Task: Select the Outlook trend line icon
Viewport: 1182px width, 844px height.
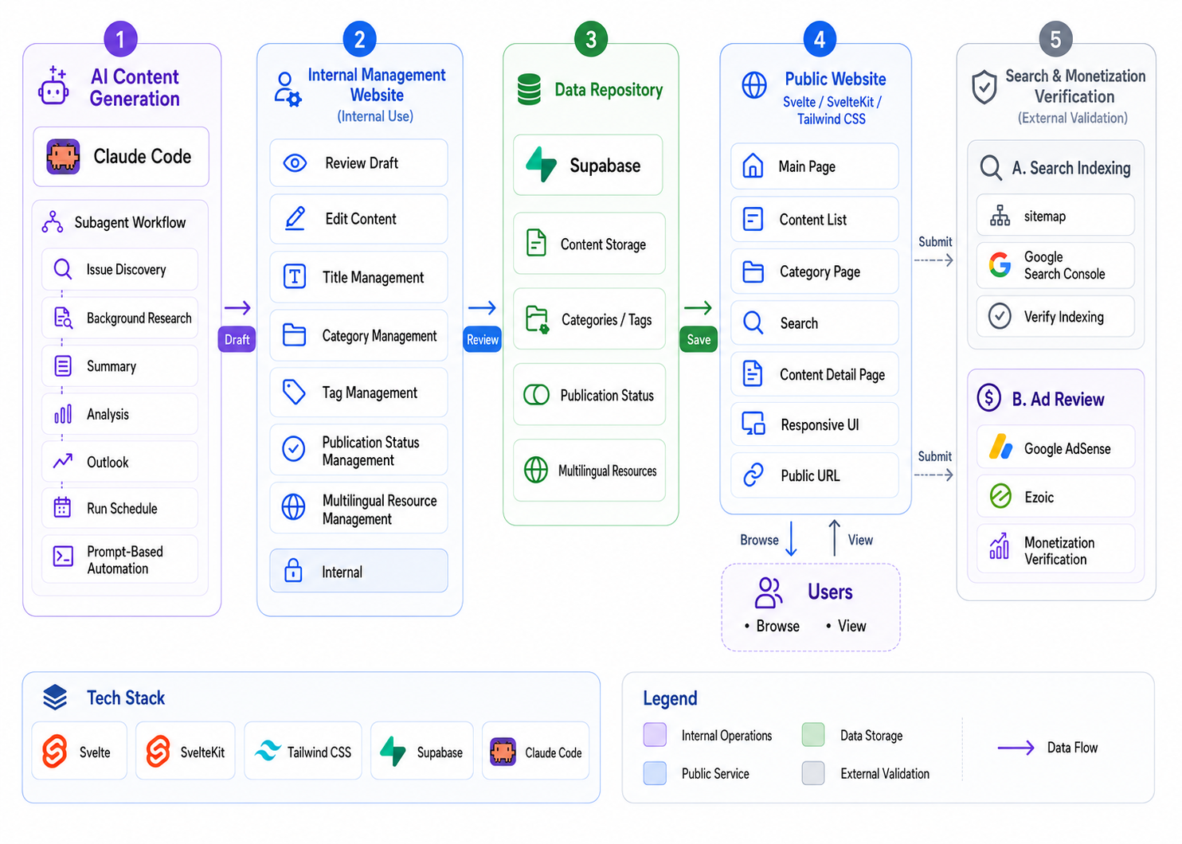Action: (x=63, y=462)
